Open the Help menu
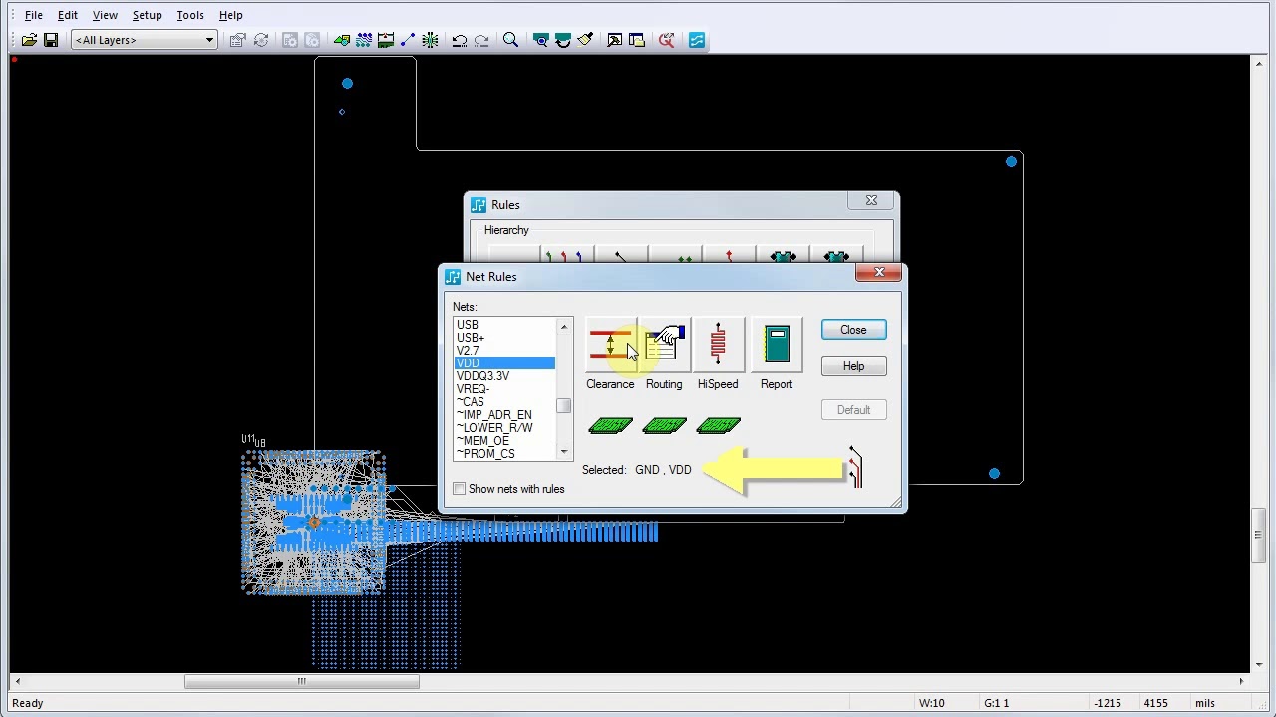This screenshot has width=1276, height=717. coord(231,15)
